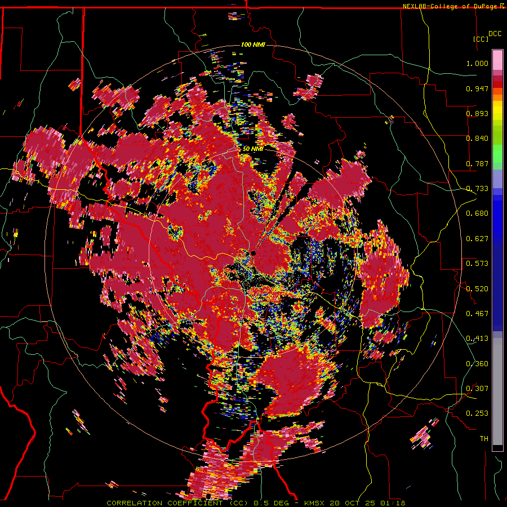Select the 1.000 scale value
The image size is (507, 507).
[x=477, y=63]
